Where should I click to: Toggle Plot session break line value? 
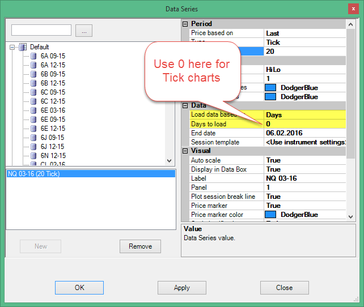pyautogui.click(x=305, y=197)
